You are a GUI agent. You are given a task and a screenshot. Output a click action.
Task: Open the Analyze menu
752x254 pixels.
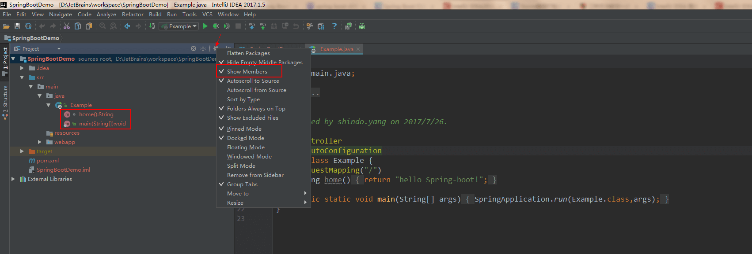click(106, 15)
